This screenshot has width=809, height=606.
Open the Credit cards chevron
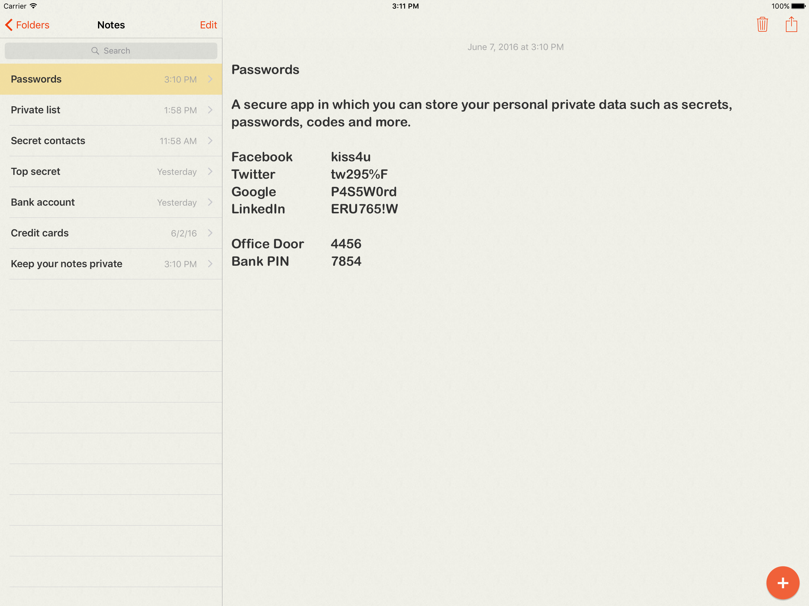pyautogui.click(x=210, y=233)
